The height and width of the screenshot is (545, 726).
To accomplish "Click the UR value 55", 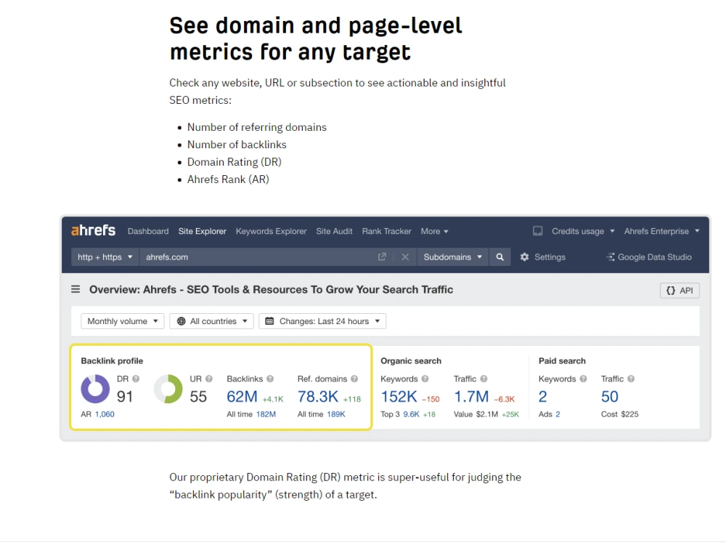I will [x=198, y=397].
